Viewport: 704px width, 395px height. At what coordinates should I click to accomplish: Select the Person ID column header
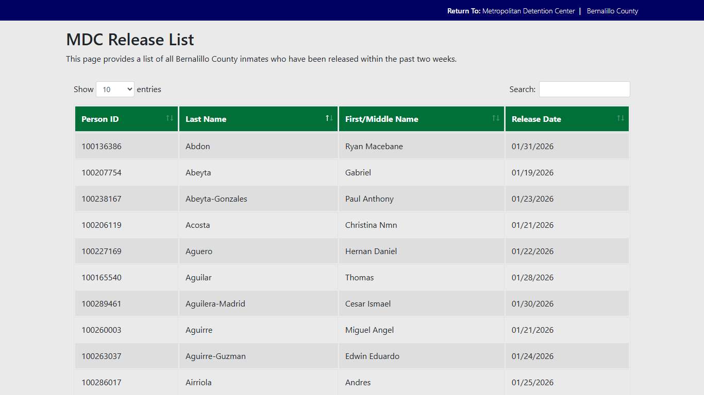(99, 119)
